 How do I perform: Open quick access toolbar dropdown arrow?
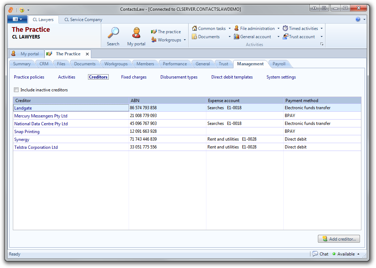coord(28,10)
